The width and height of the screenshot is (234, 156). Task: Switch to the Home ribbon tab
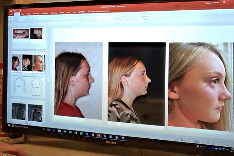17,14
